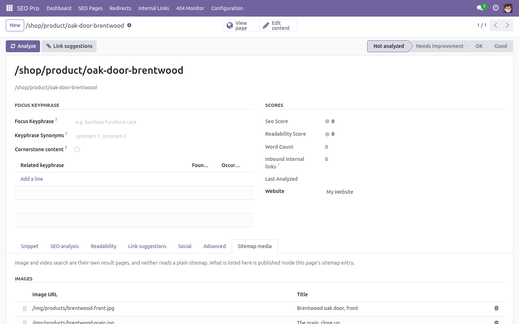Show the Cornerstone content help tooltip

point(66,148)
